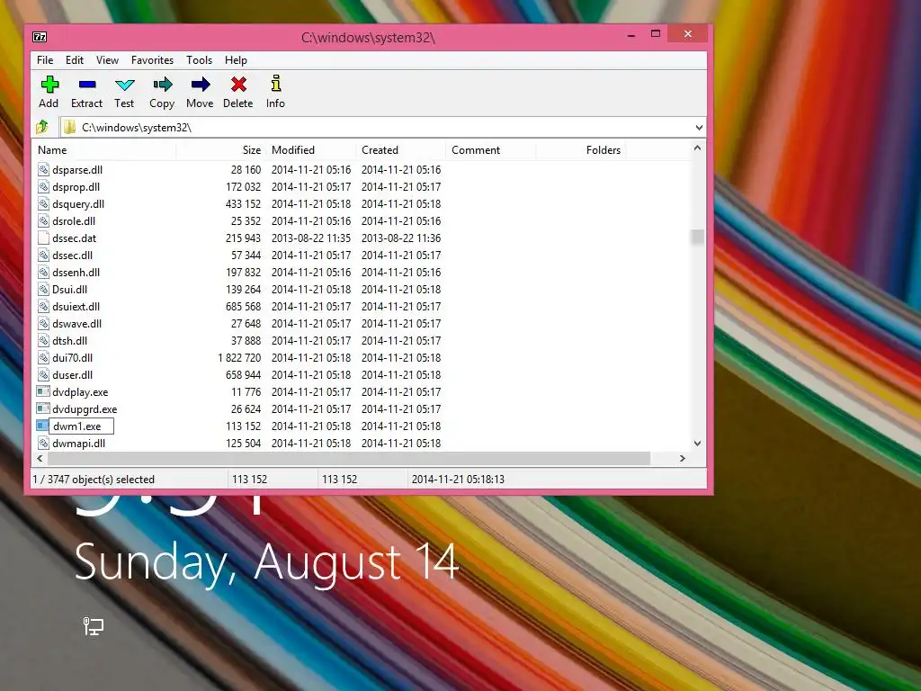Click the scroll up arrow
Screen dimensions: 921x691
coord(697,148)
